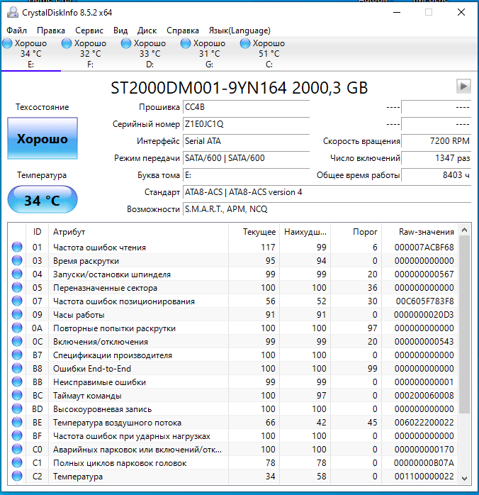Click blue status icon for attribute 01
The image size is (479, 495).
pyautogui.click(x=17, y=247)
